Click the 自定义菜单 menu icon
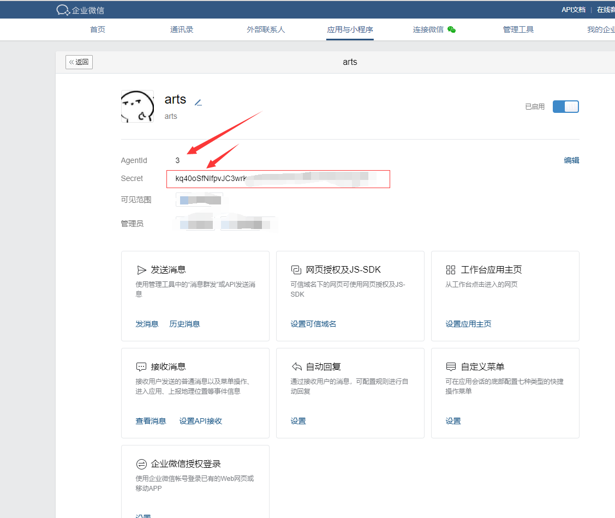This screenshot has height=518, width=615. [x=451, y=367]
